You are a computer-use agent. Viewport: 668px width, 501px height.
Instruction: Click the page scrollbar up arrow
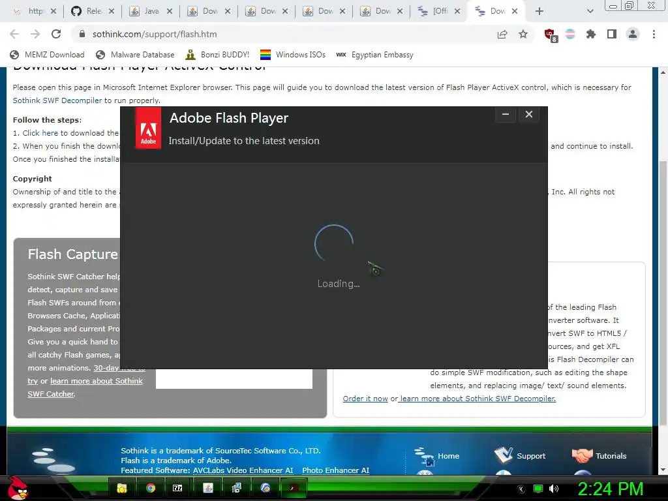[663, 72]
